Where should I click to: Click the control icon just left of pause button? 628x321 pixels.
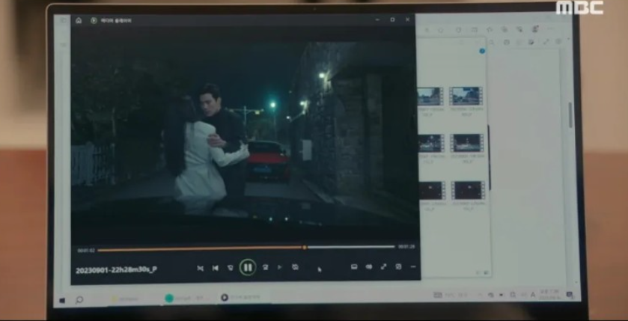(x=231, y=268)
